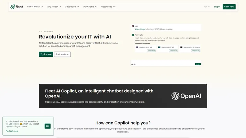Open the Catalogue menu
246x138 pixels.
pyautogui.click(x=72, y=7)
